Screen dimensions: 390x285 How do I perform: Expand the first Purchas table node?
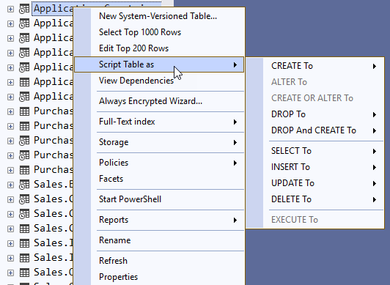coord(10,112)
